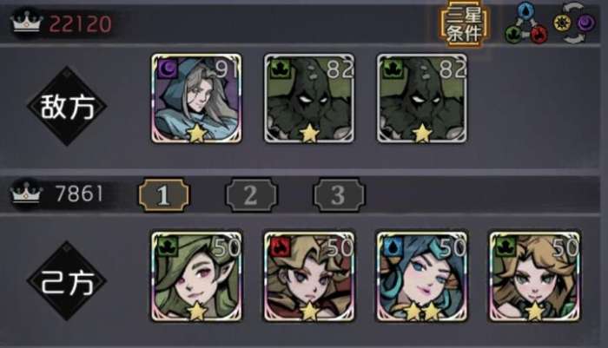Click the dark moon icon on hooded enemy
The height and width of the screenshot is (348, 608).
168,69
